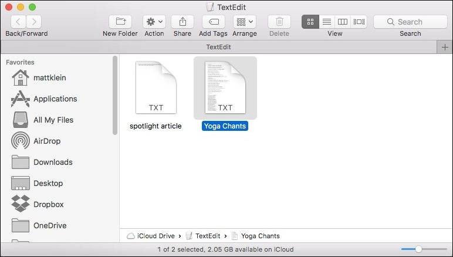Select the TextEdit tab

[218, 47]
